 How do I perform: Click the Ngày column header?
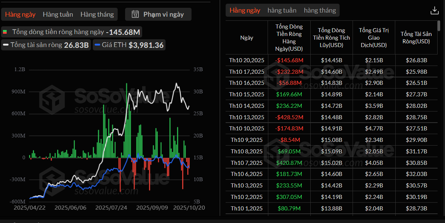click(x=247, y=38)
